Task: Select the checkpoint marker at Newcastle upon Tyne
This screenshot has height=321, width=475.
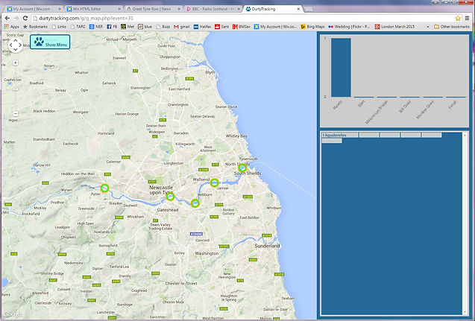Action: click(170, 197)
